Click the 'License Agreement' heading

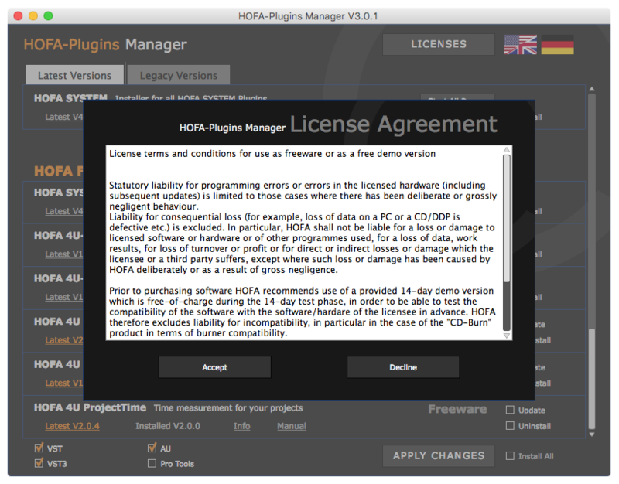[x=394, y=124]
